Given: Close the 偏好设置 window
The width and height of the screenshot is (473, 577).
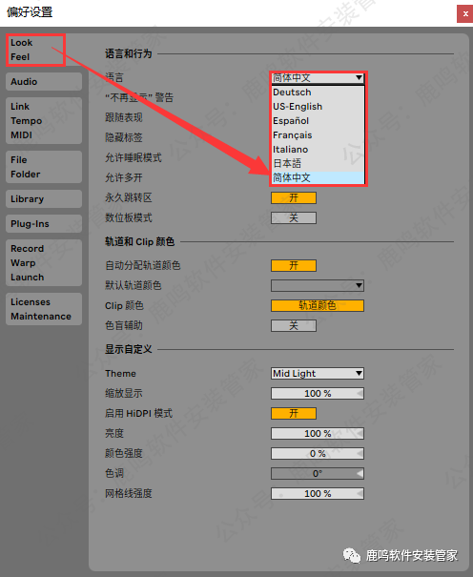Looking at the screenshot, I should (465, 14).
